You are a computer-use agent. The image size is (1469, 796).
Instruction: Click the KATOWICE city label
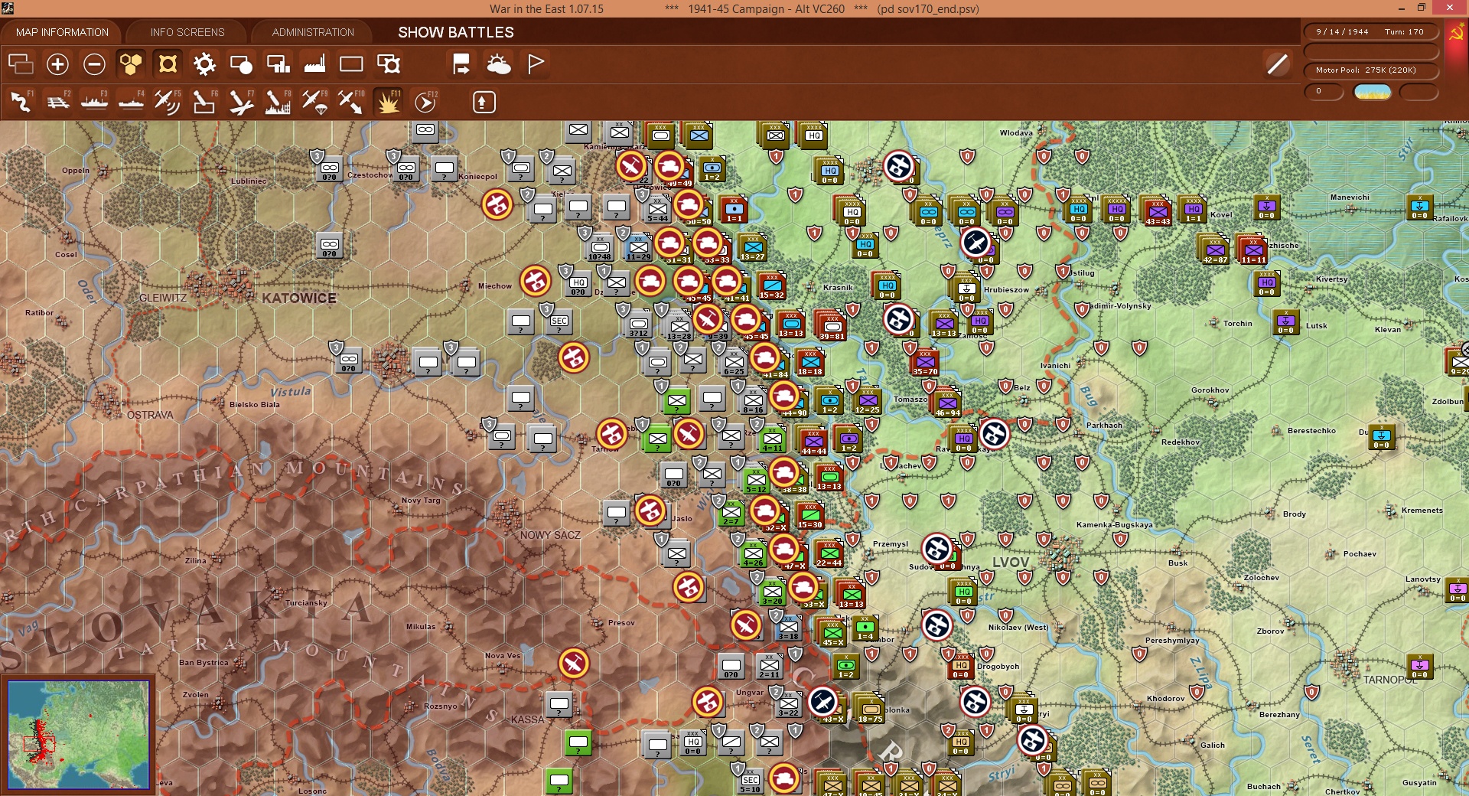[x=299, y=298]
